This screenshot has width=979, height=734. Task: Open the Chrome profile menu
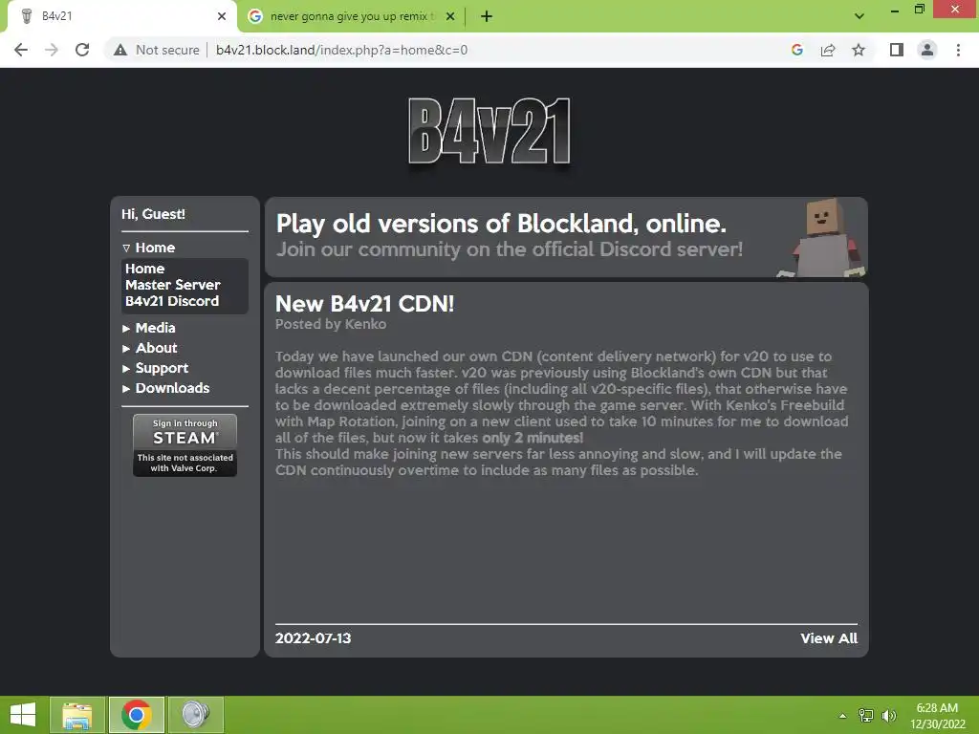pos(927,50)
